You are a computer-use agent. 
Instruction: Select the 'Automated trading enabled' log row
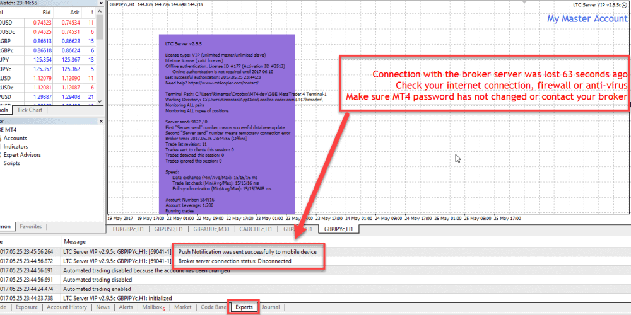[315, 289]
